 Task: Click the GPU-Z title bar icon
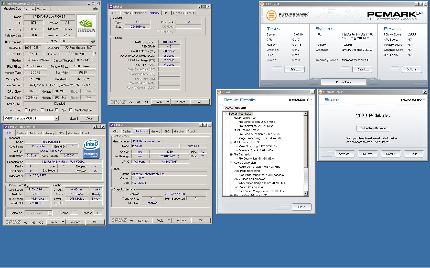pos(4,4)
